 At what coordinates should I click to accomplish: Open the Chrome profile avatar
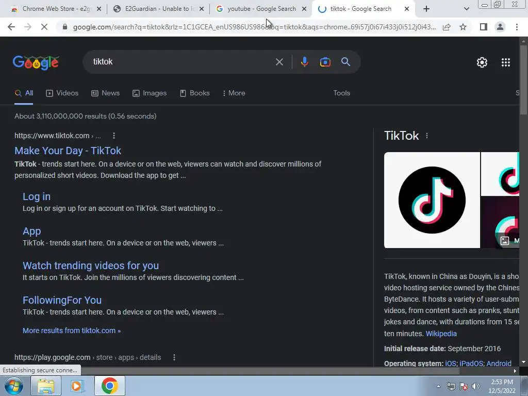(500, 27)
